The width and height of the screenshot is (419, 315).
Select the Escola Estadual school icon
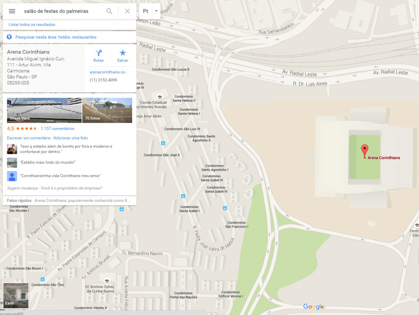pos(160,97)
